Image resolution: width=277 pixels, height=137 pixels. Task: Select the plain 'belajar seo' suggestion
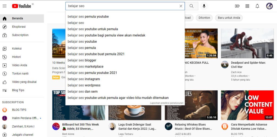coord(125,23)
